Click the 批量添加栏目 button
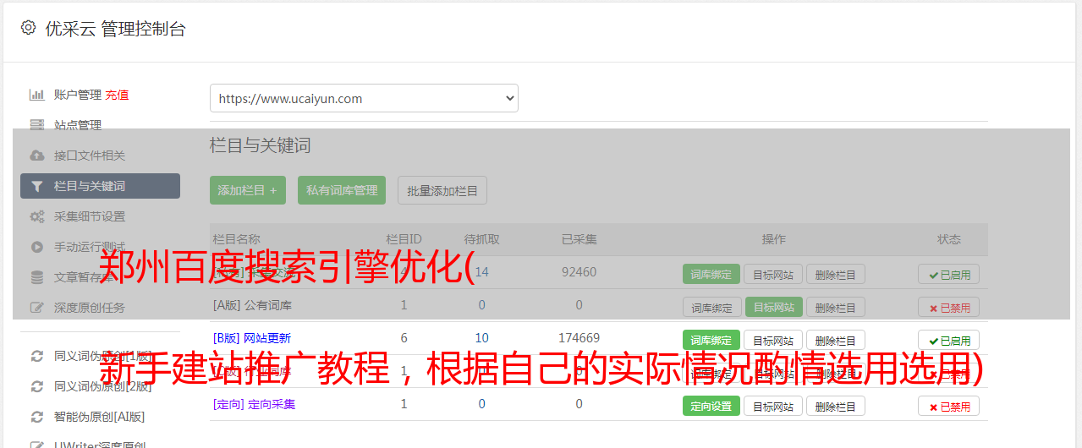 (x=442, y=190)
